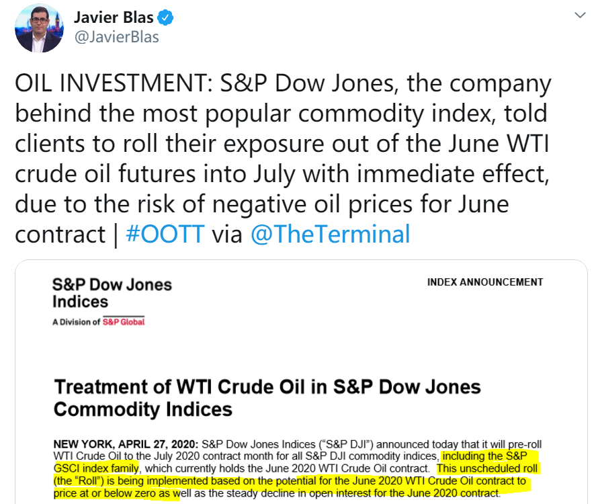Click the S&P Dow Jones Indices logo
The width and height of the screenshot is (594, 504).
112,293
